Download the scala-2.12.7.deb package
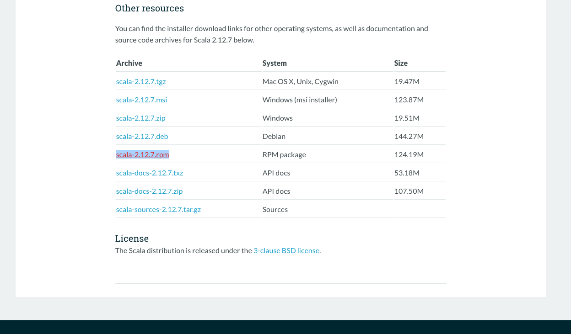 pos(142,136)
